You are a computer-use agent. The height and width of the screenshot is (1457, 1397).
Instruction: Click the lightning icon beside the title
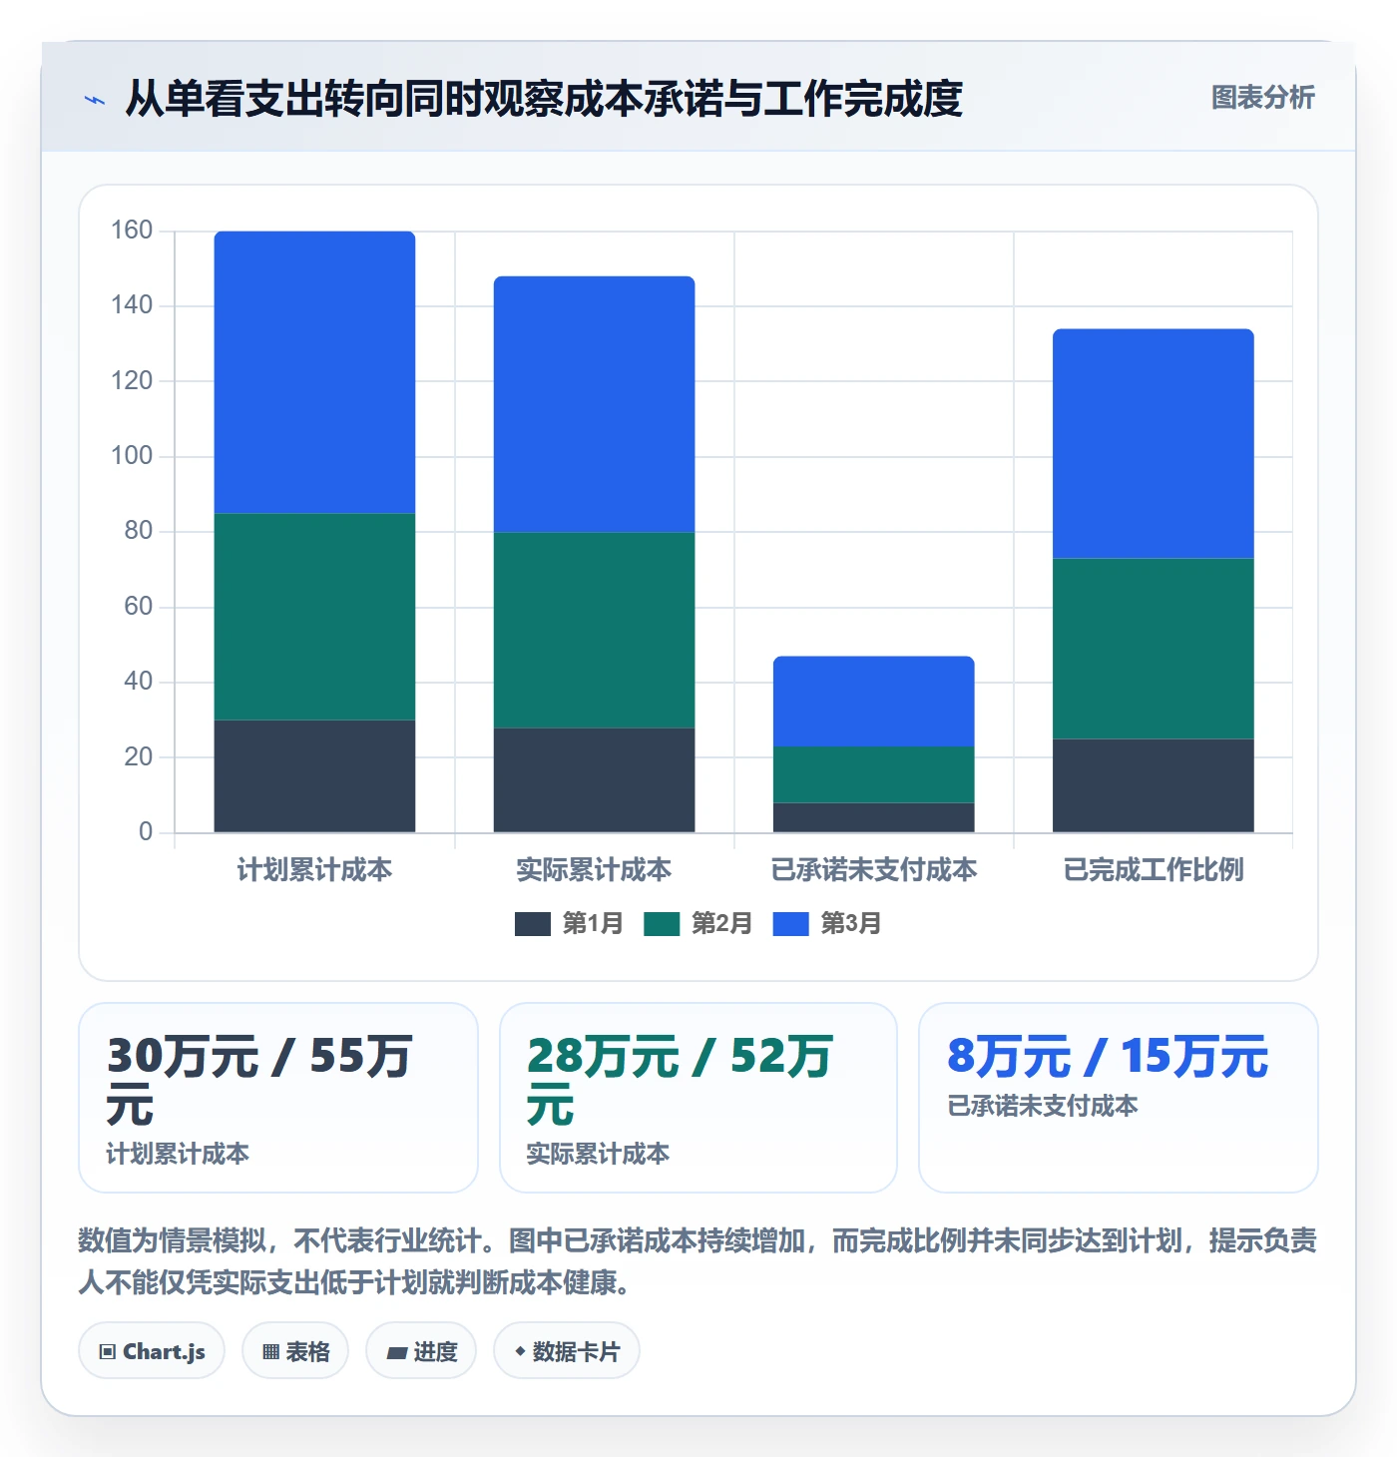[x=95, y=100]
